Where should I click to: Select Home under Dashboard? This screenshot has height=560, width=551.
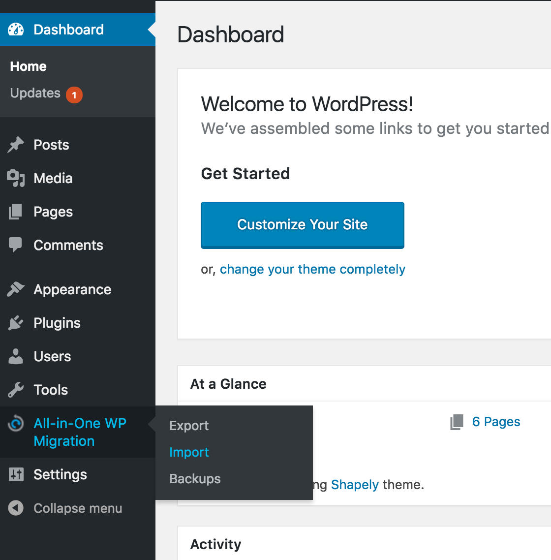click(28, 66)
